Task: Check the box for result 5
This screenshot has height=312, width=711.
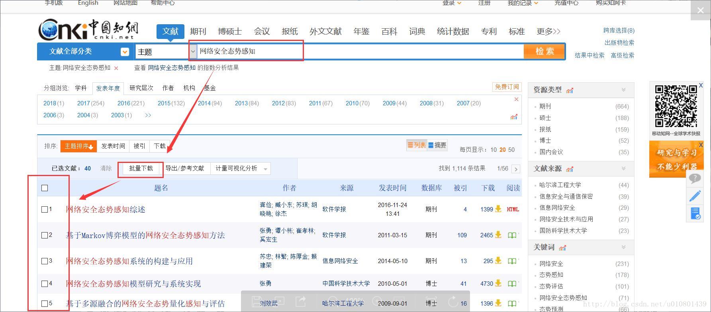Action: tap(45, 303)
